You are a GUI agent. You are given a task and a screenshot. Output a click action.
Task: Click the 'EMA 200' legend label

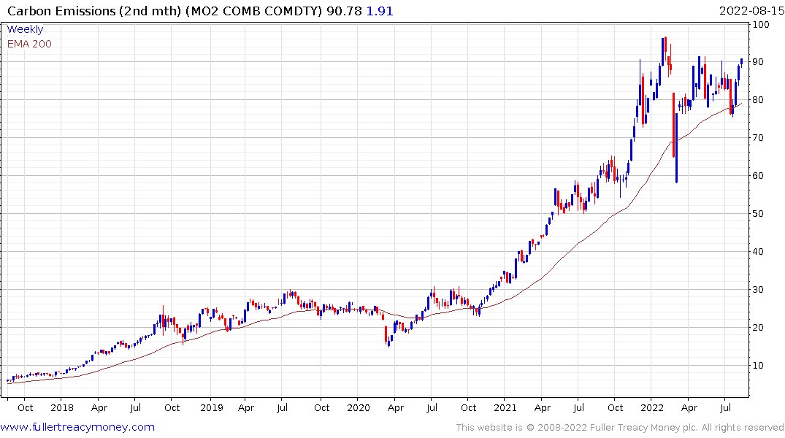click(x=29, y=44)
